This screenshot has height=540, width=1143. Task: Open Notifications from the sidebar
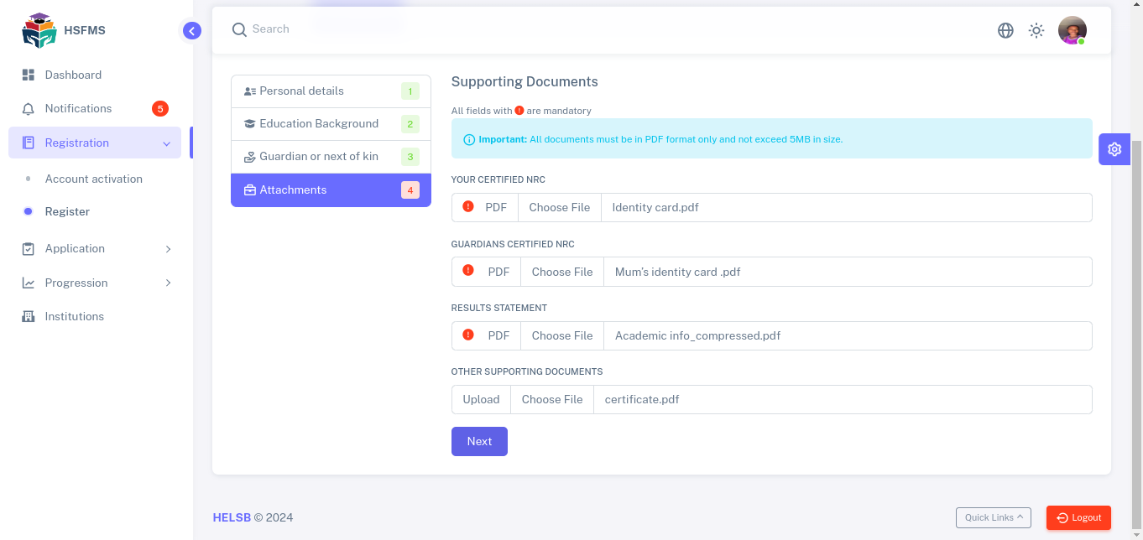pyautogui.click(x=78, y=108)
